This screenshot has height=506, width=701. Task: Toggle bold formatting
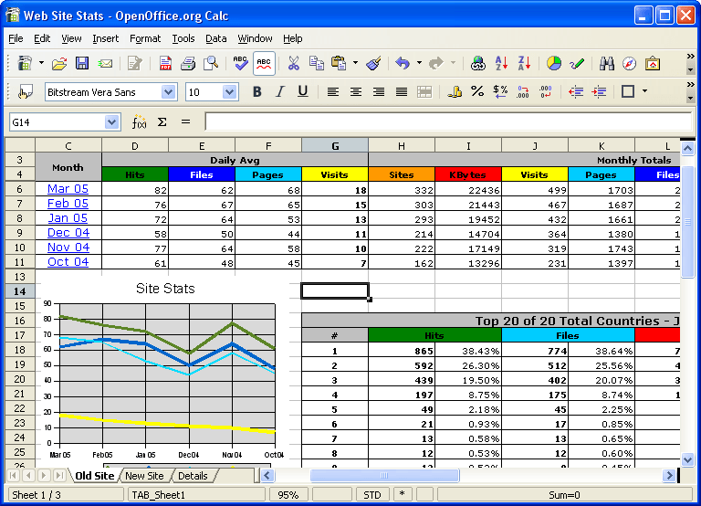pos(256,91)
